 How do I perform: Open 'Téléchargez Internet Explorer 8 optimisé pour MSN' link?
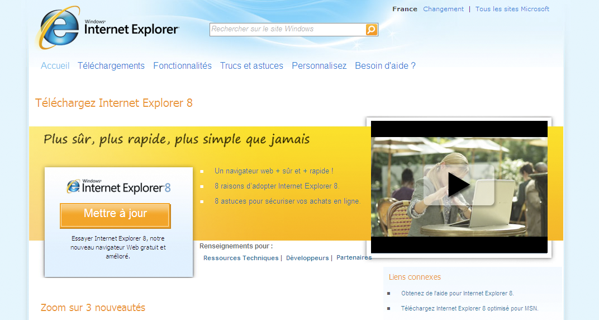tap(469, 308)
